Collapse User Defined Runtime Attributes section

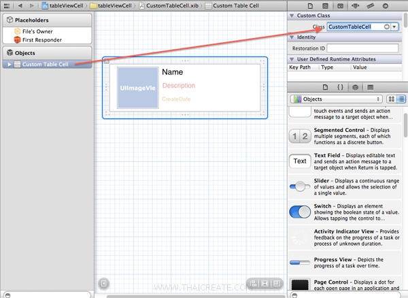click(292, 59)
